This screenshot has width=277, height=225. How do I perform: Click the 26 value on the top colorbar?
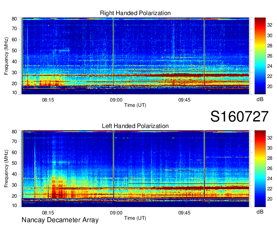coord(270,56)
